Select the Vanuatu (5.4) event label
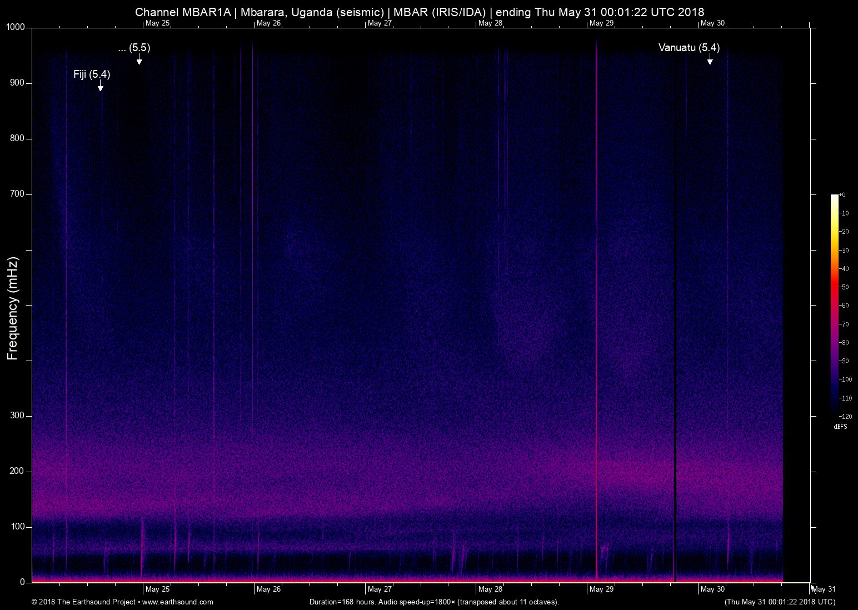 click(689, 48)
